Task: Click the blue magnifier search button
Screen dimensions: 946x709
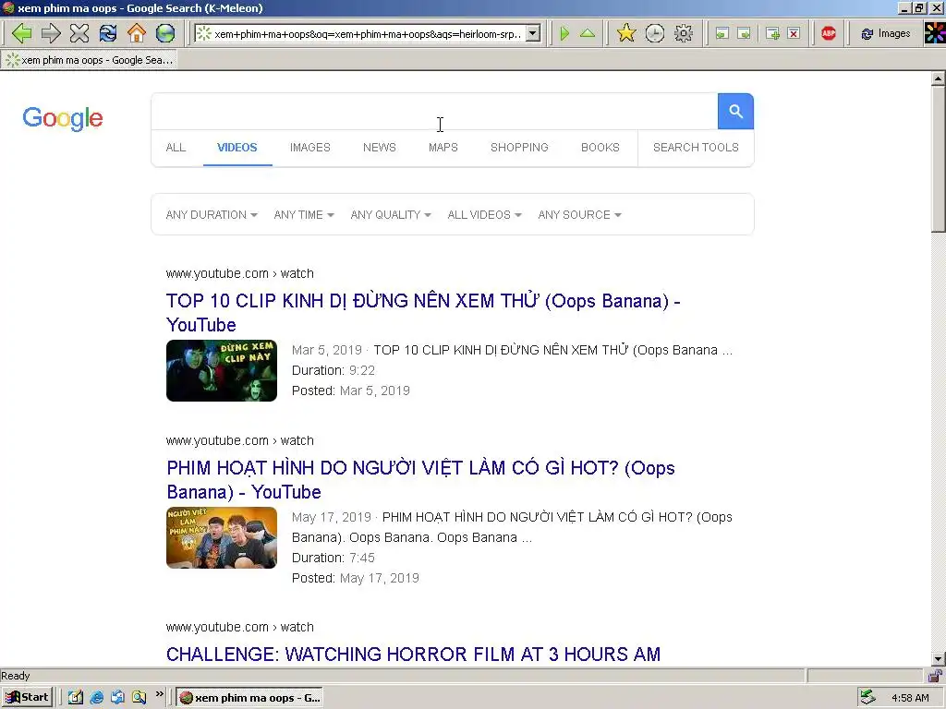Action: click(735, 112)
